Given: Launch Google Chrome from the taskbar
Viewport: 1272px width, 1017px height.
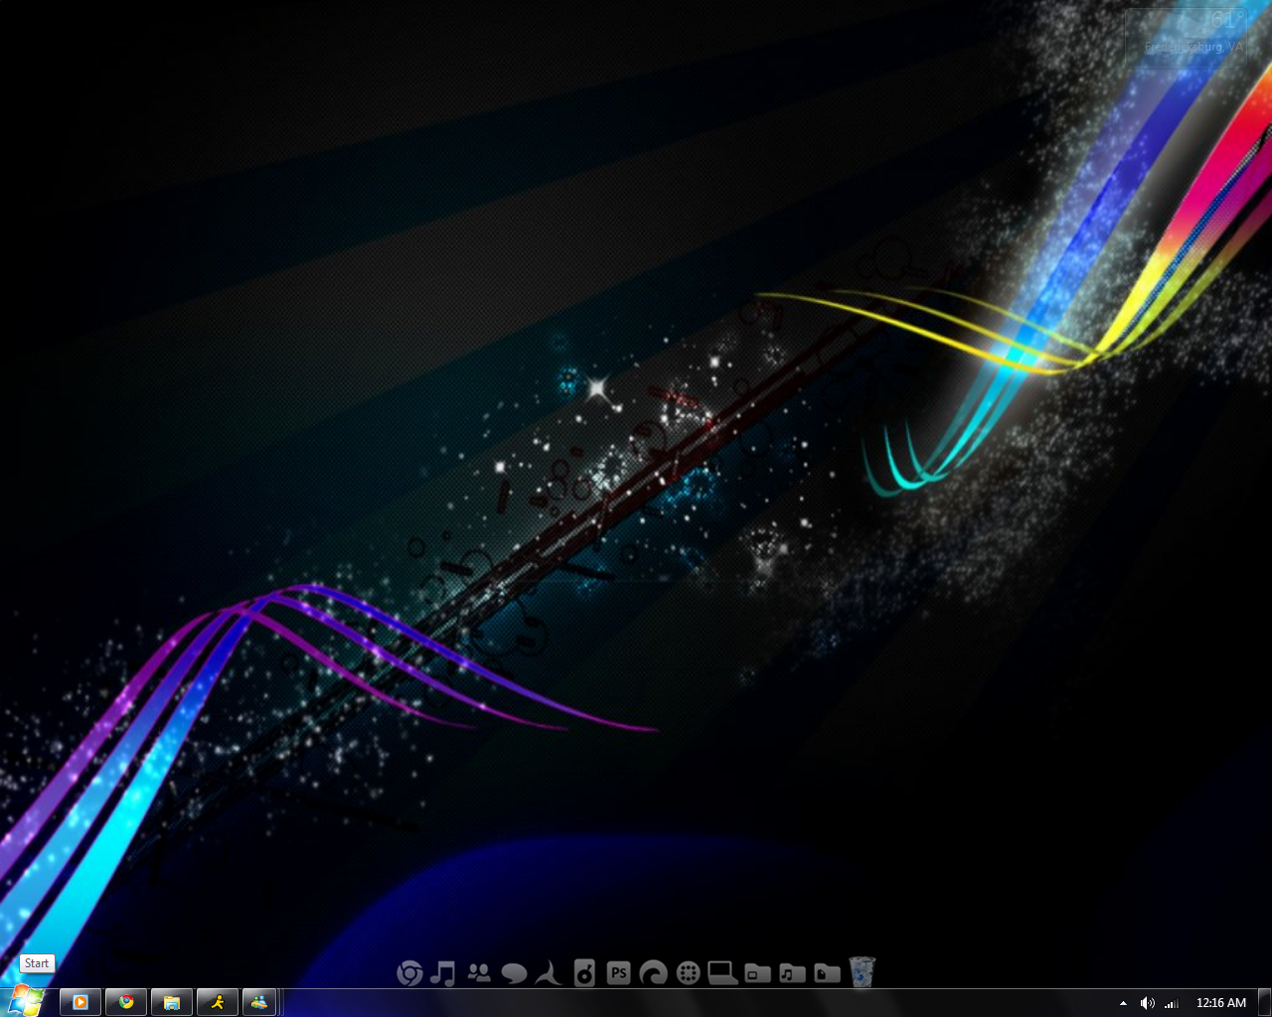Looking at the screenshot, I should point(126,1002).
